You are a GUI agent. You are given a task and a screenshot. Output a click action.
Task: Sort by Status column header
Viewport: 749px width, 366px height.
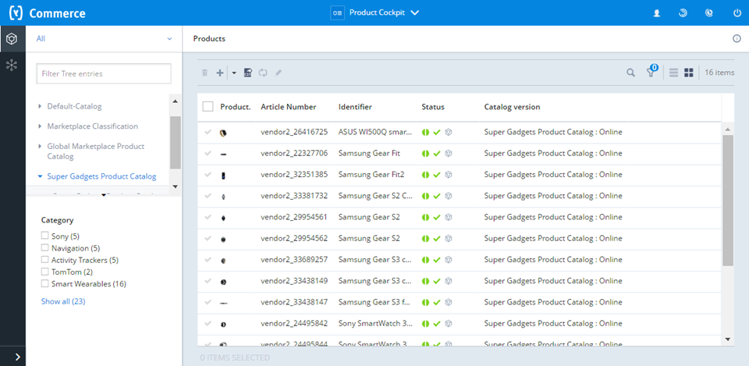point(433,107)
